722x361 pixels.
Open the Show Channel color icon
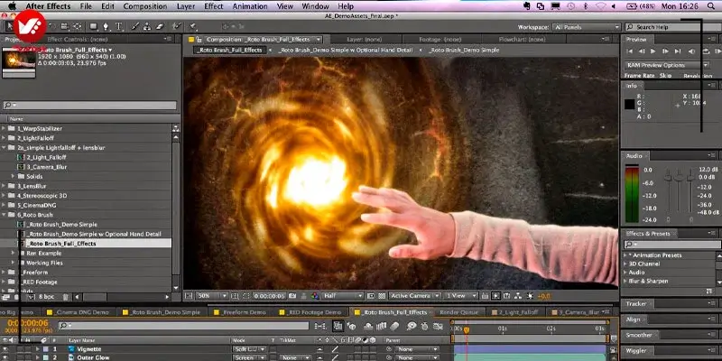[x=315, y=296]
